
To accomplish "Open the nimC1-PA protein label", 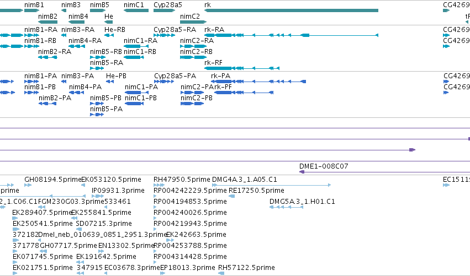I will pyautogui.click(x=141, y=87).
